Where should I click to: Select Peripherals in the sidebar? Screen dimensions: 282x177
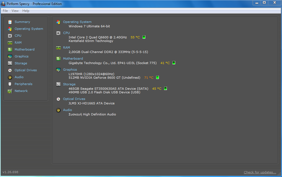click(24, 84)
